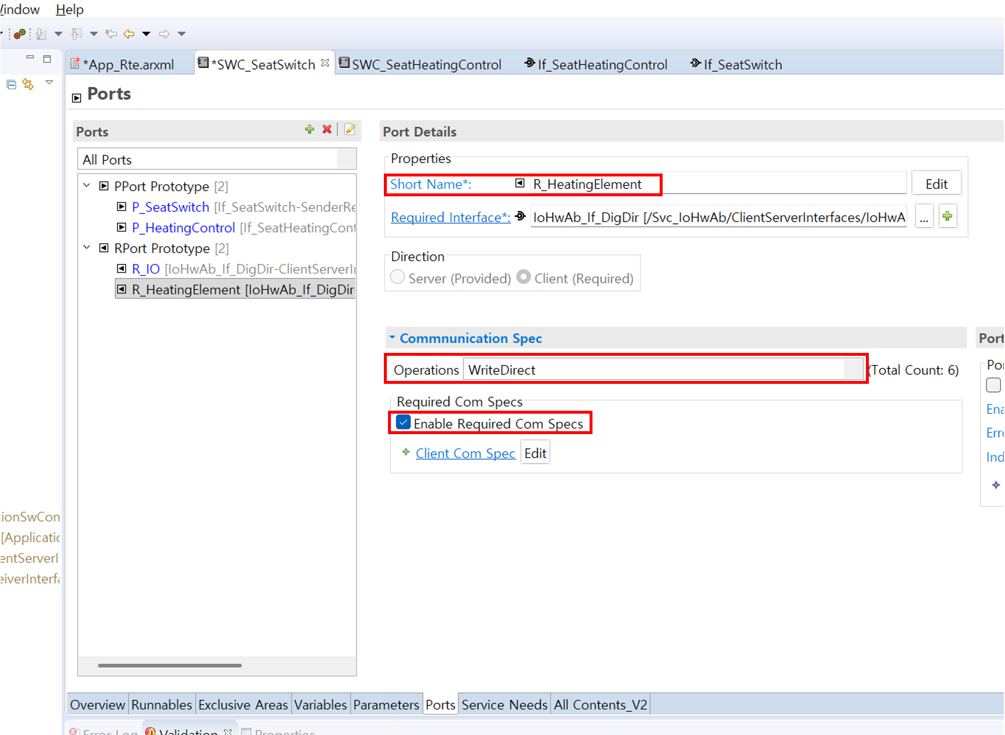Click Edit button next to Short Name

click(936, 184)
